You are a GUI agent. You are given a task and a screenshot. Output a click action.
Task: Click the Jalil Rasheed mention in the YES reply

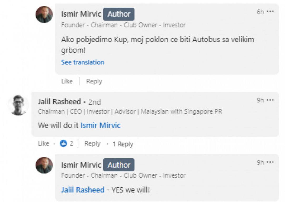tap(83, 190)
